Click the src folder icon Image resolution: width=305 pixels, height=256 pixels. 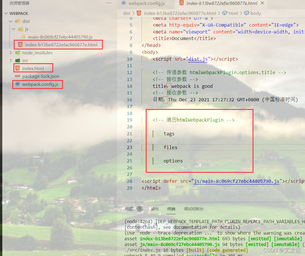coord(18,61)
